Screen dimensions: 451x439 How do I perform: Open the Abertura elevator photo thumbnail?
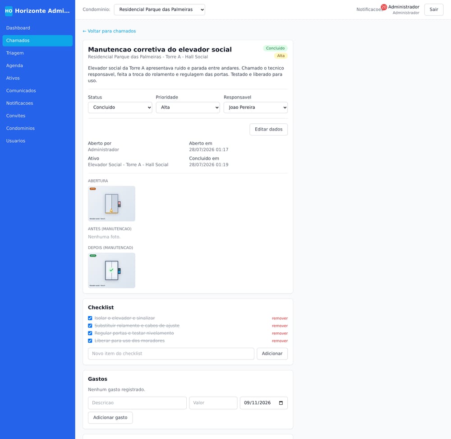coord(111,204)
